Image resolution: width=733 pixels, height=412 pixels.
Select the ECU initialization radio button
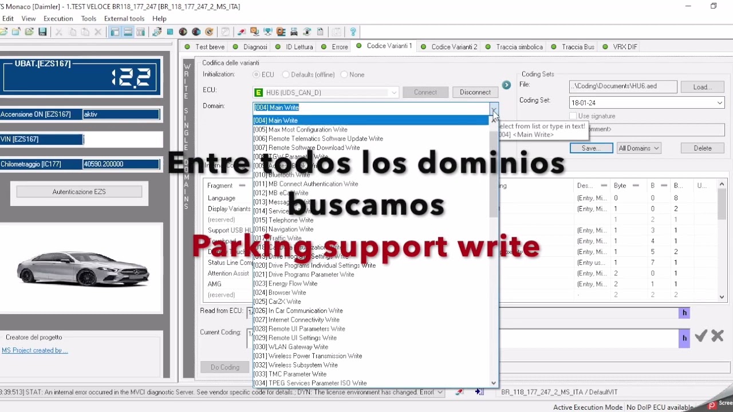pos(257,74)
